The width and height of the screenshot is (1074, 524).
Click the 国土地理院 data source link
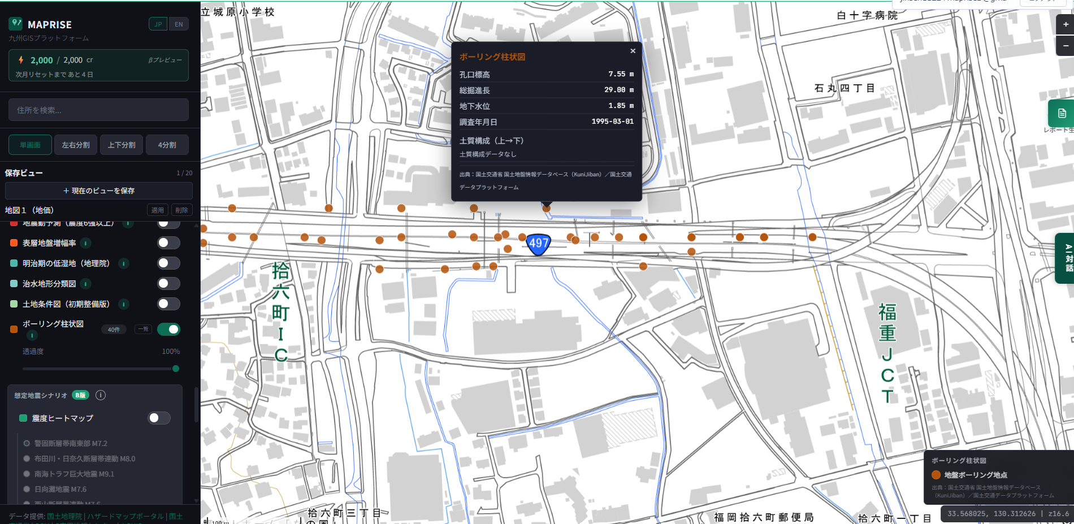(64, 516)
